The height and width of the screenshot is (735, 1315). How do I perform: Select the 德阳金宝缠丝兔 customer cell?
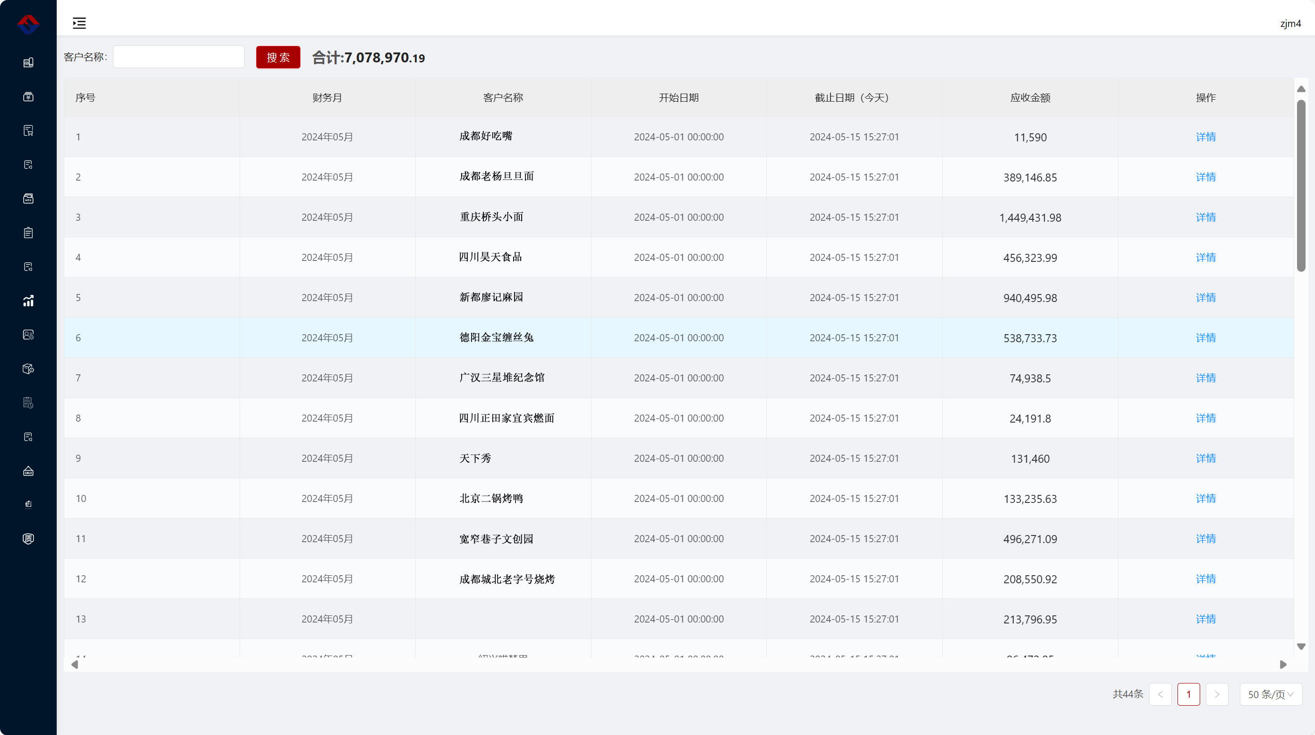click(503, 337)
